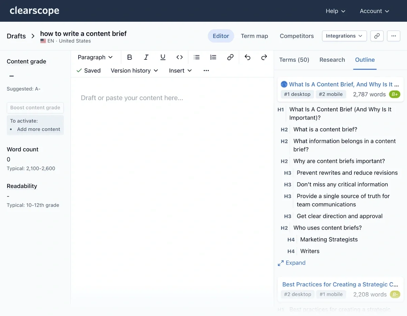Create a numbered list
This screenshot has height=316, width=407.
click(213, 57)
